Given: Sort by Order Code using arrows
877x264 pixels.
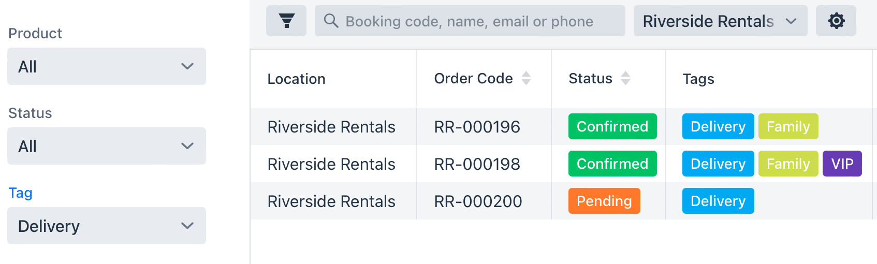Looking at the screenshot, I should (x=526, y=78).
